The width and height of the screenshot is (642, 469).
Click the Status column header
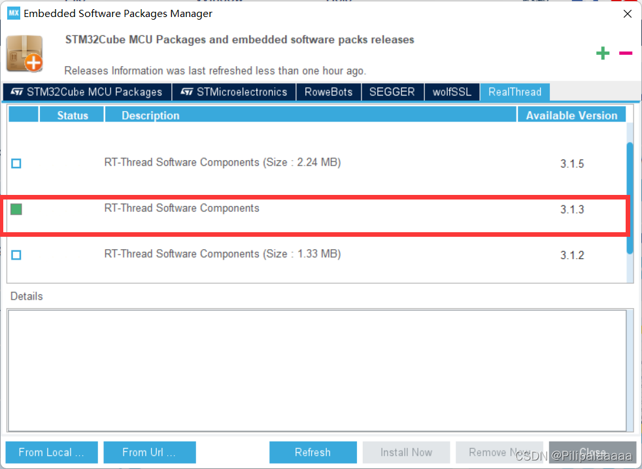pos(72,115)
